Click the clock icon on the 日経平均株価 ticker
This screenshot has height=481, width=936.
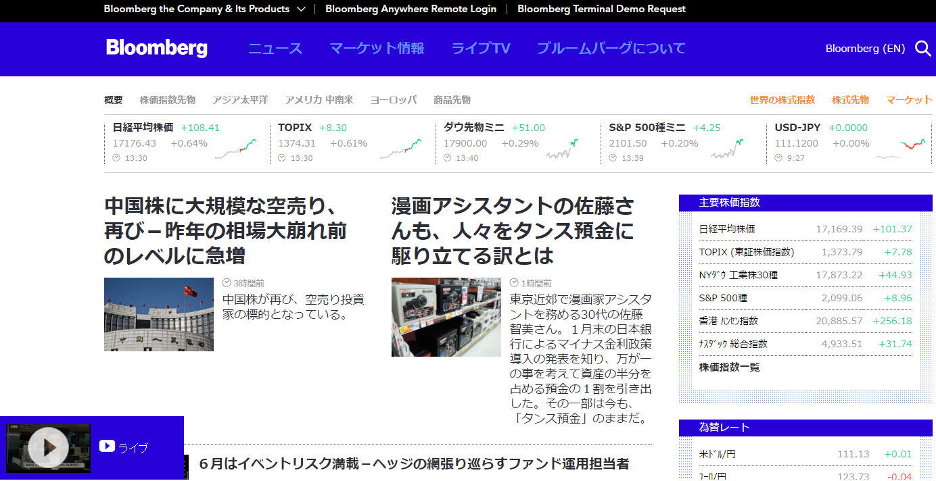(114, 157)
